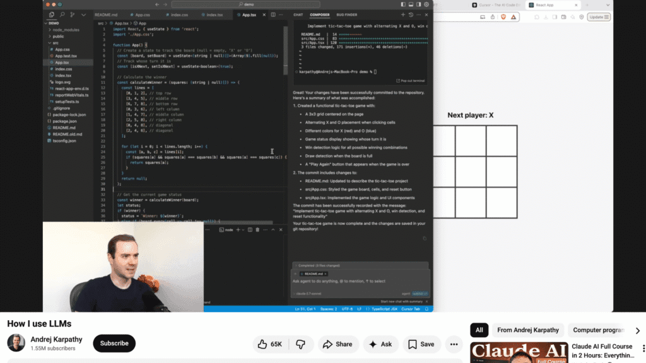Open composer history clock icon
This screenshot has height=363, width=646.
coord(411,15)
